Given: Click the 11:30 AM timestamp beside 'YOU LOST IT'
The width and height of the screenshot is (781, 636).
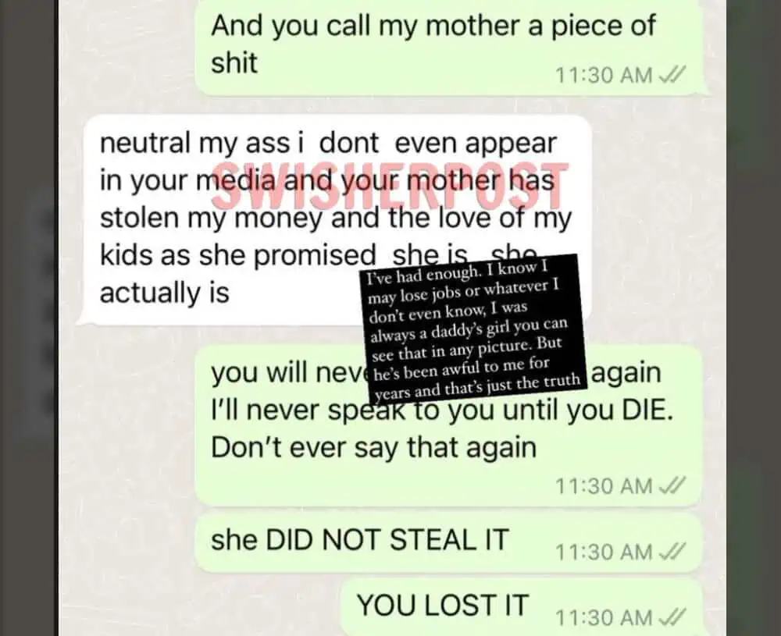Looking at the screenshot, I should [603, 618].
